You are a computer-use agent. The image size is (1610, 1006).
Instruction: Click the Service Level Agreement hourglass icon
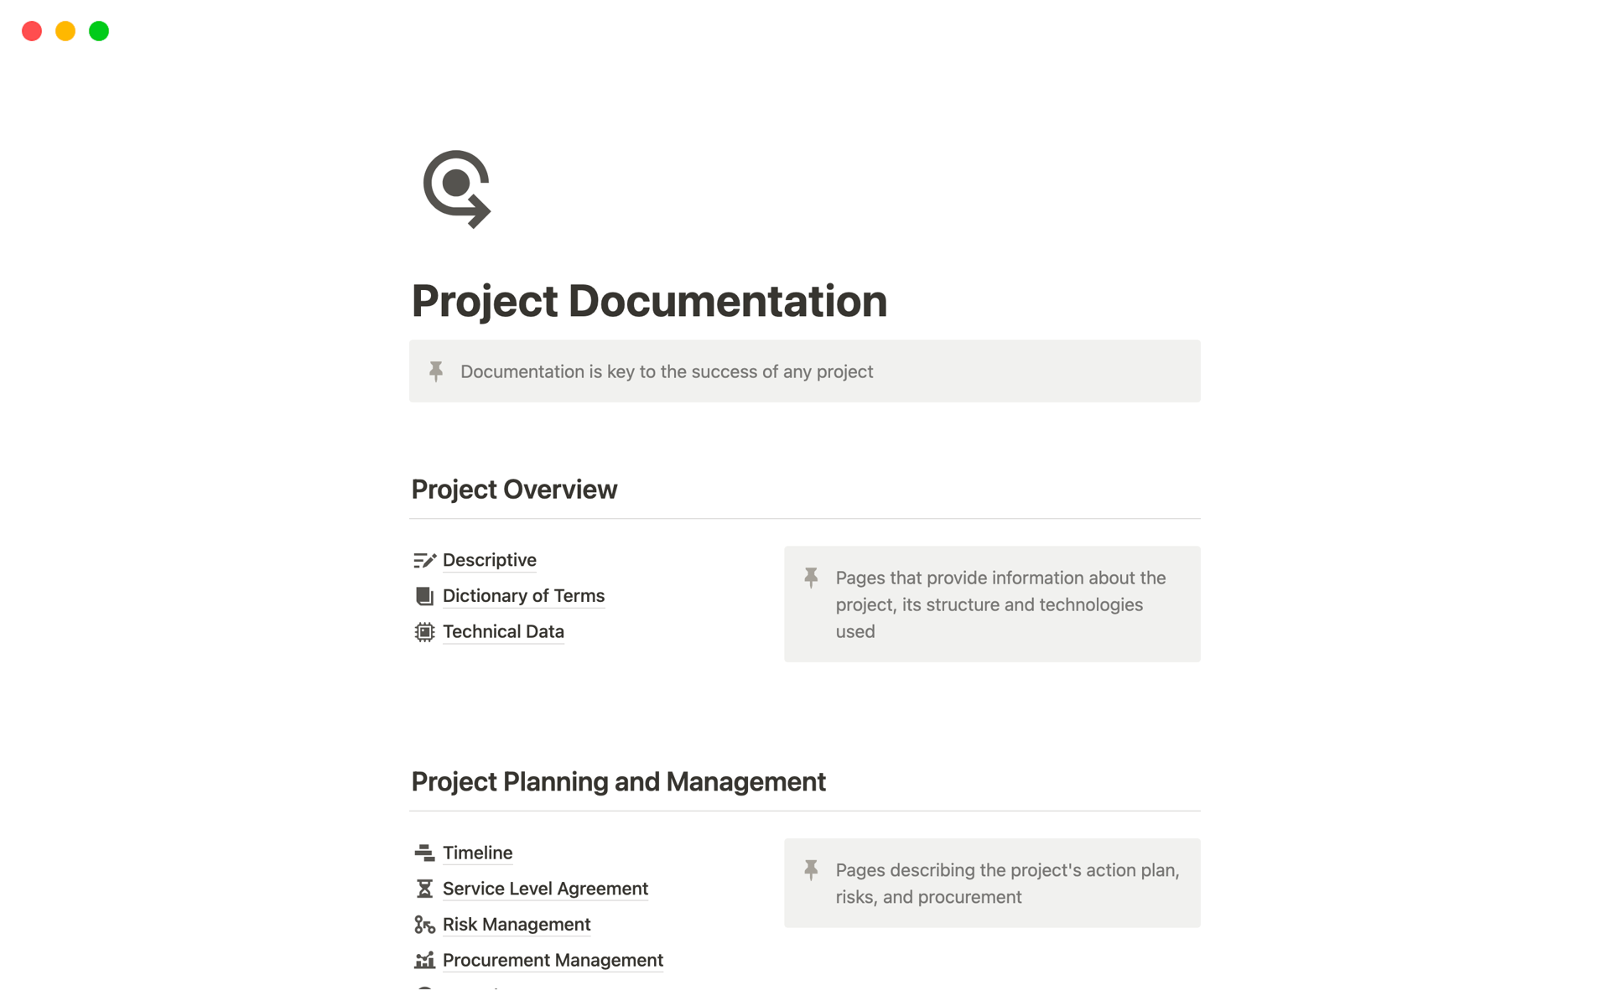click(423, 888)
